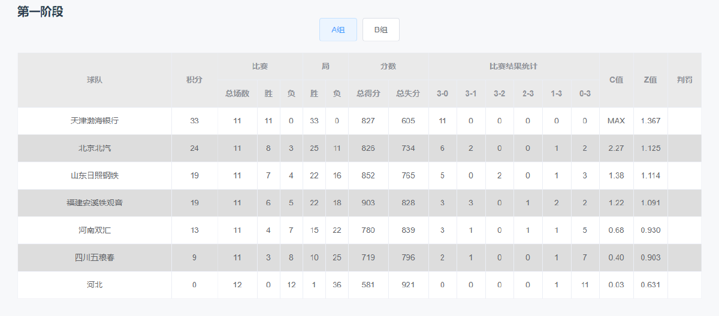Click the MAX value in C值 column
Image resolution: width=719 pixels, height=316 pixels.
616,121
